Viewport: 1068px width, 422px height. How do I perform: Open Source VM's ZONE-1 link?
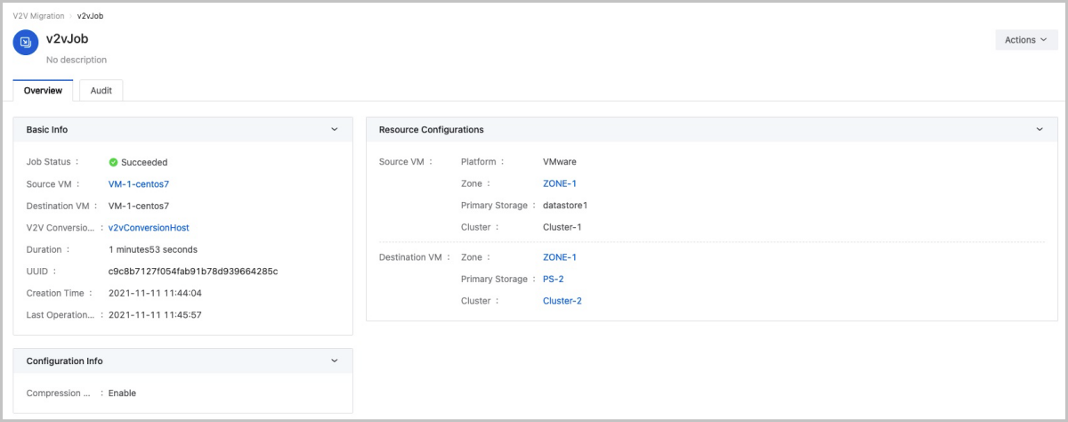560,184
